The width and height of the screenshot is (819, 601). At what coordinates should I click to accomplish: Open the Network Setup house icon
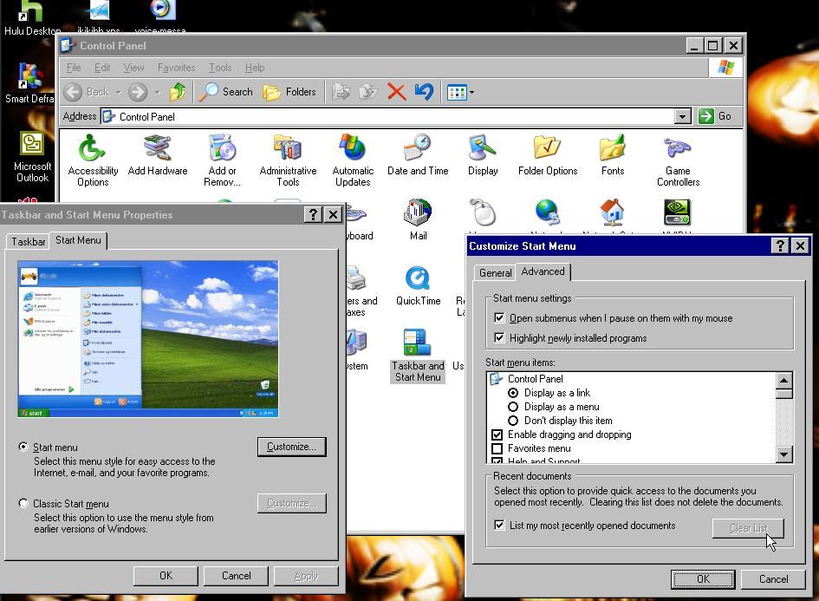(612, 212)
